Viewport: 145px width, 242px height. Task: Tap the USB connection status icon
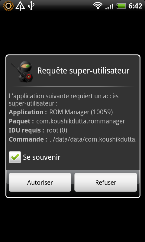click(31, 6)
